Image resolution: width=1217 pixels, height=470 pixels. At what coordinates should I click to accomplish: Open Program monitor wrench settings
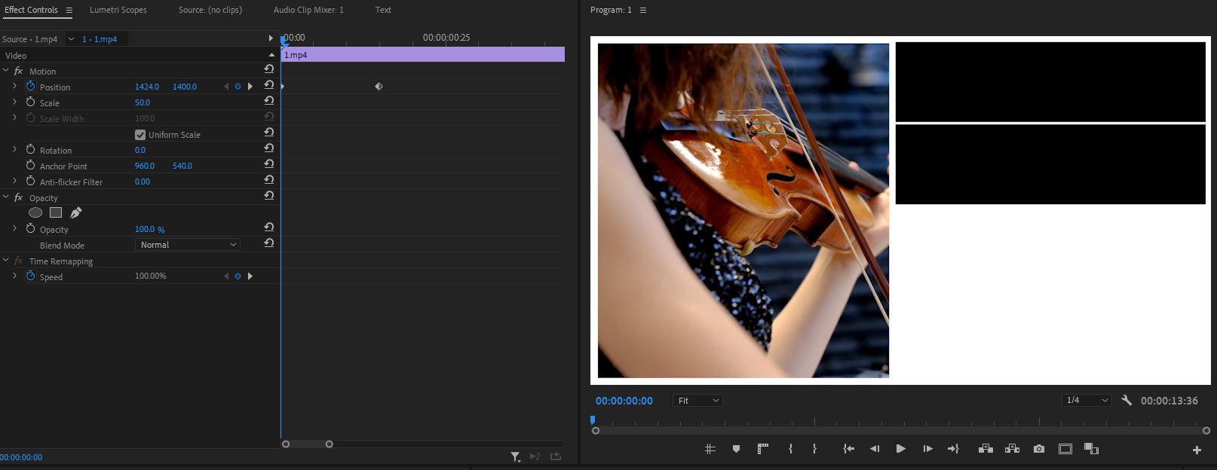[x=1127, y=401]
